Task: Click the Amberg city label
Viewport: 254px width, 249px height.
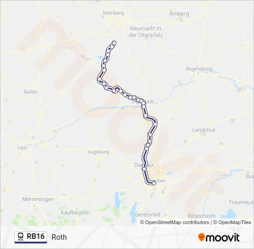Action: pos(179,14)
